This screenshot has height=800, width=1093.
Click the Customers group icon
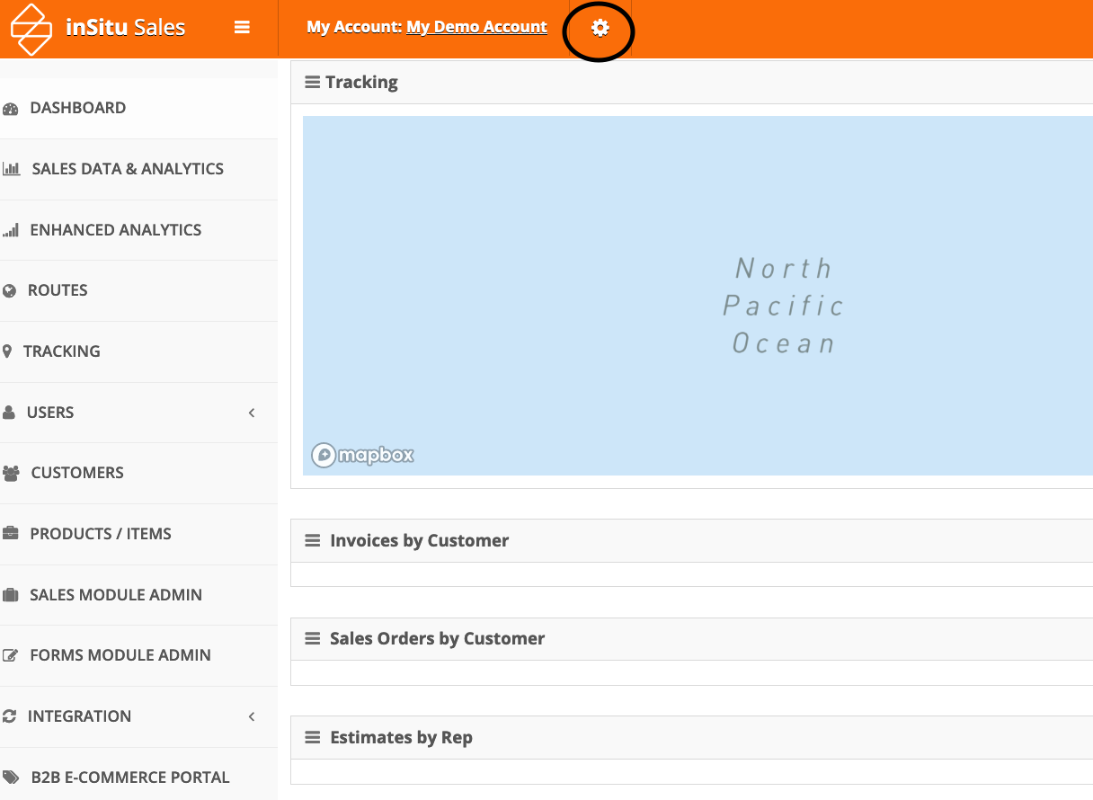pyautogui.click(x=12, y=473)
